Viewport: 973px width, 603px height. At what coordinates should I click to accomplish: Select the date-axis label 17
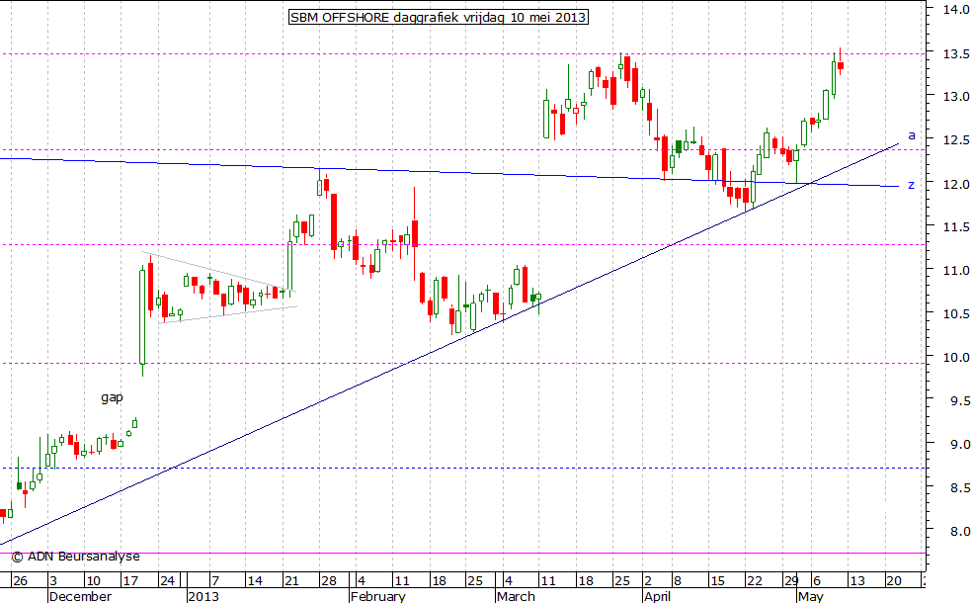129,581
